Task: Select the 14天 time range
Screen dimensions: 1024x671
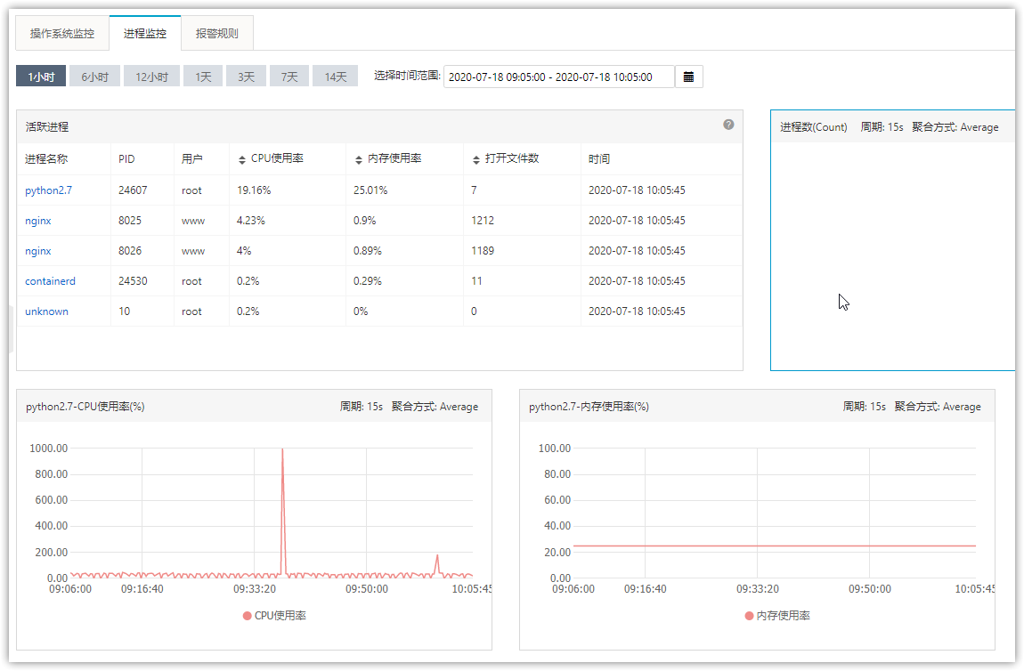Action: [x=336, y=77]
